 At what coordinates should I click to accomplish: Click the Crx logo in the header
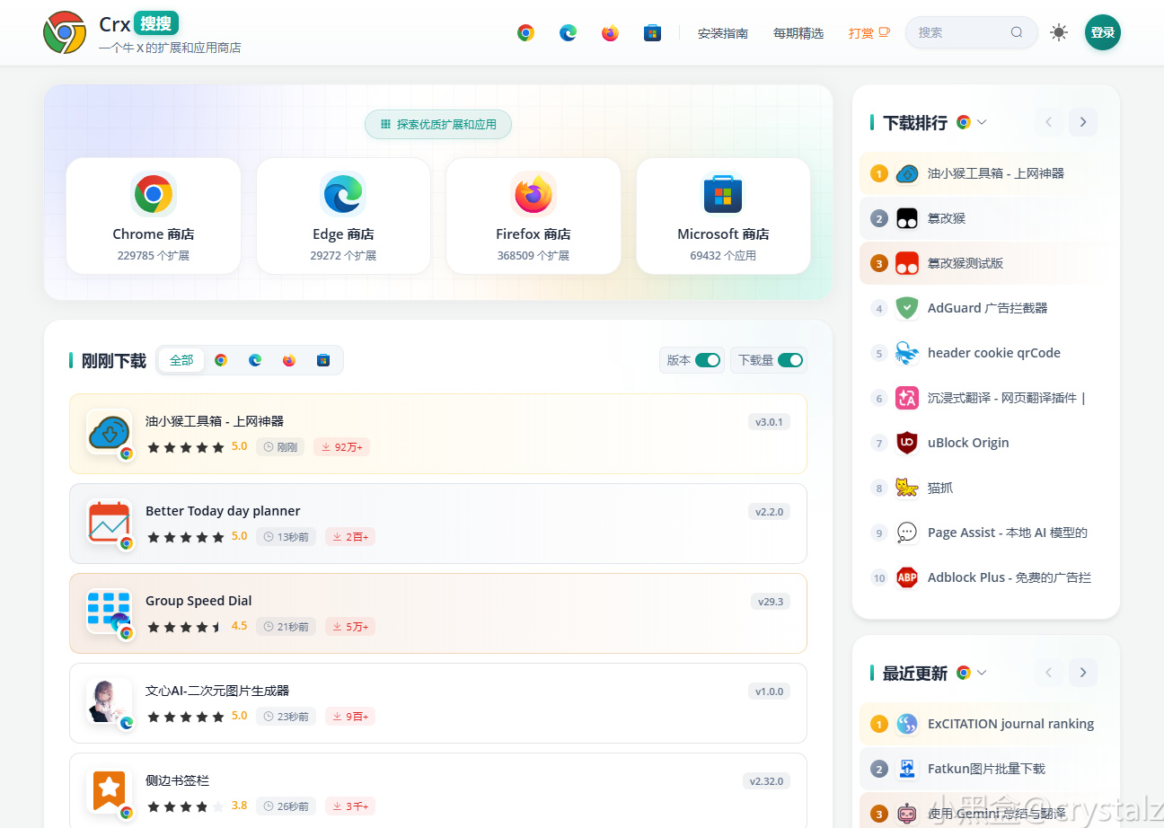65,32
